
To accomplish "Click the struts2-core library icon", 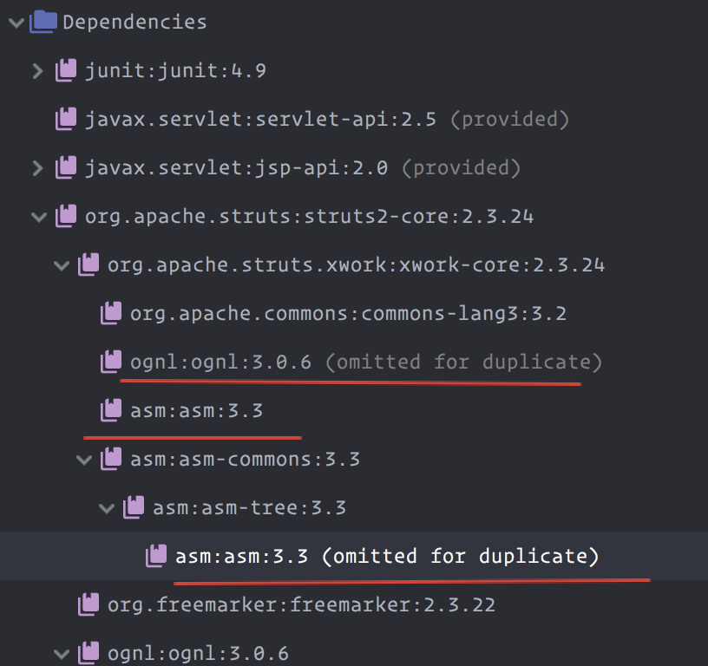I will point(66,216).
